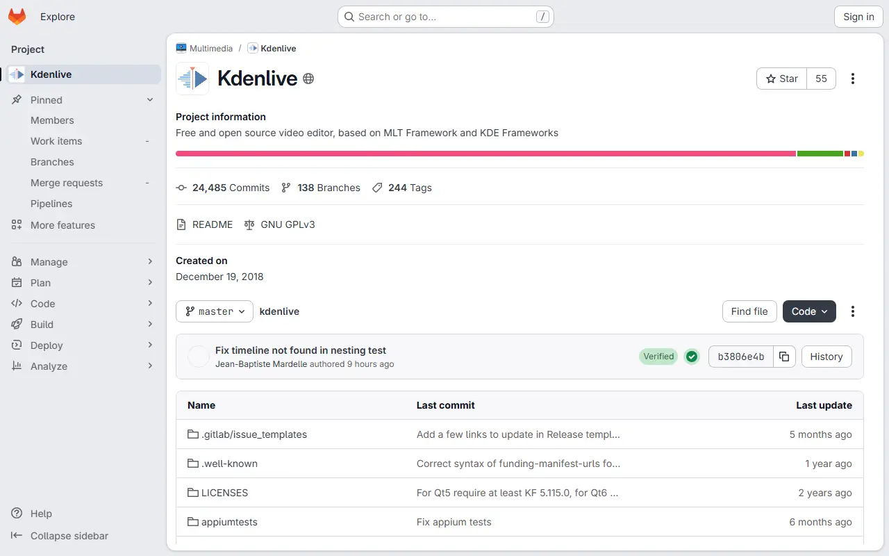The height and width of the screenshot is (556, 889).
Task: Expand the Plan menu
Action: [x=83, y=283]
